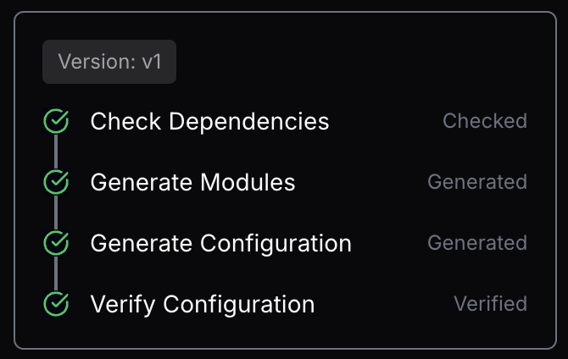
Task: Click the word "Verify" in last step
Action: coord(123,305)
